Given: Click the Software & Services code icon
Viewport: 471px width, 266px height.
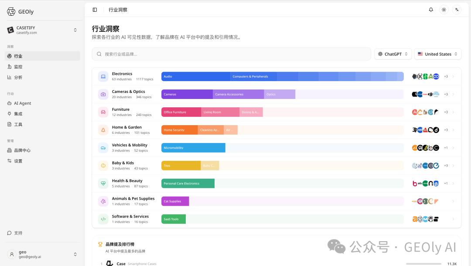Looking at the screenshot, I should pyautogui.click(x=103, y=219).
